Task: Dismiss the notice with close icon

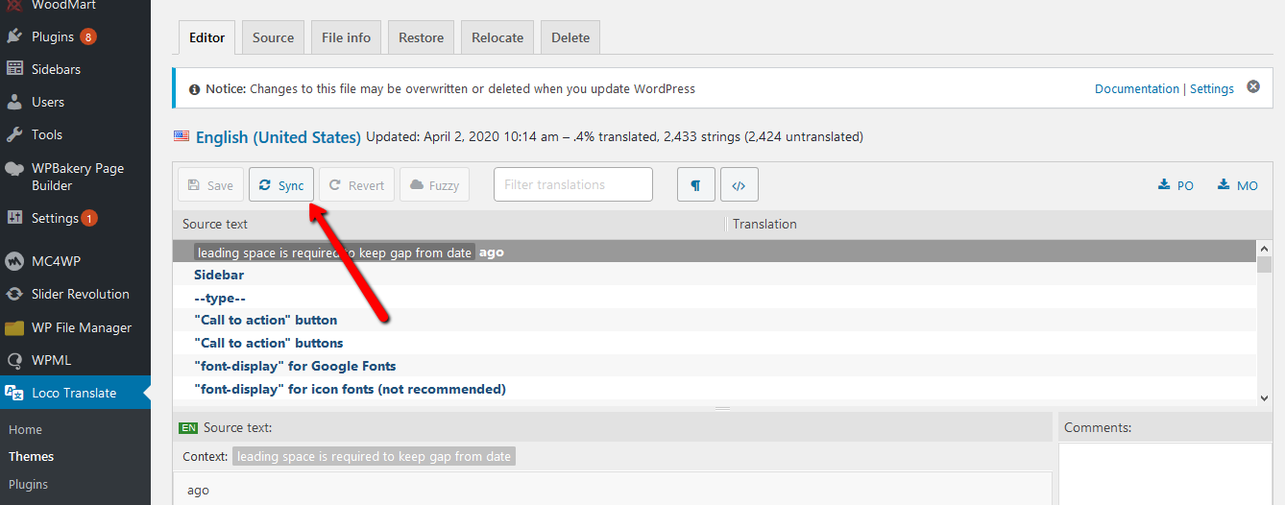Action: pos(1253,87)
